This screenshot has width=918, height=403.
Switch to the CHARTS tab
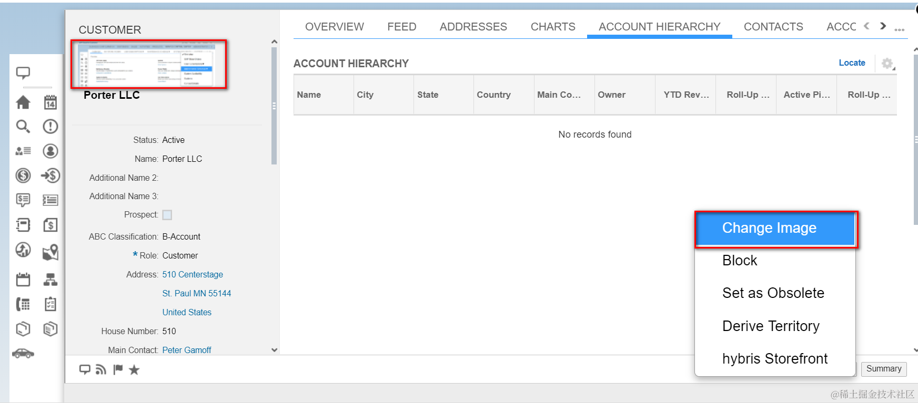pos(553,27)
